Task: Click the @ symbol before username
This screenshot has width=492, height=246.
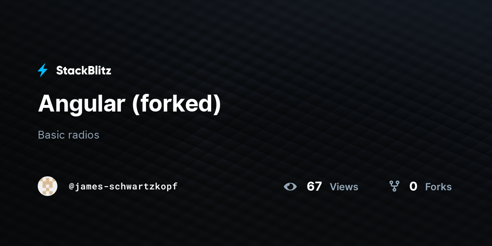Action: pos(71,187)
